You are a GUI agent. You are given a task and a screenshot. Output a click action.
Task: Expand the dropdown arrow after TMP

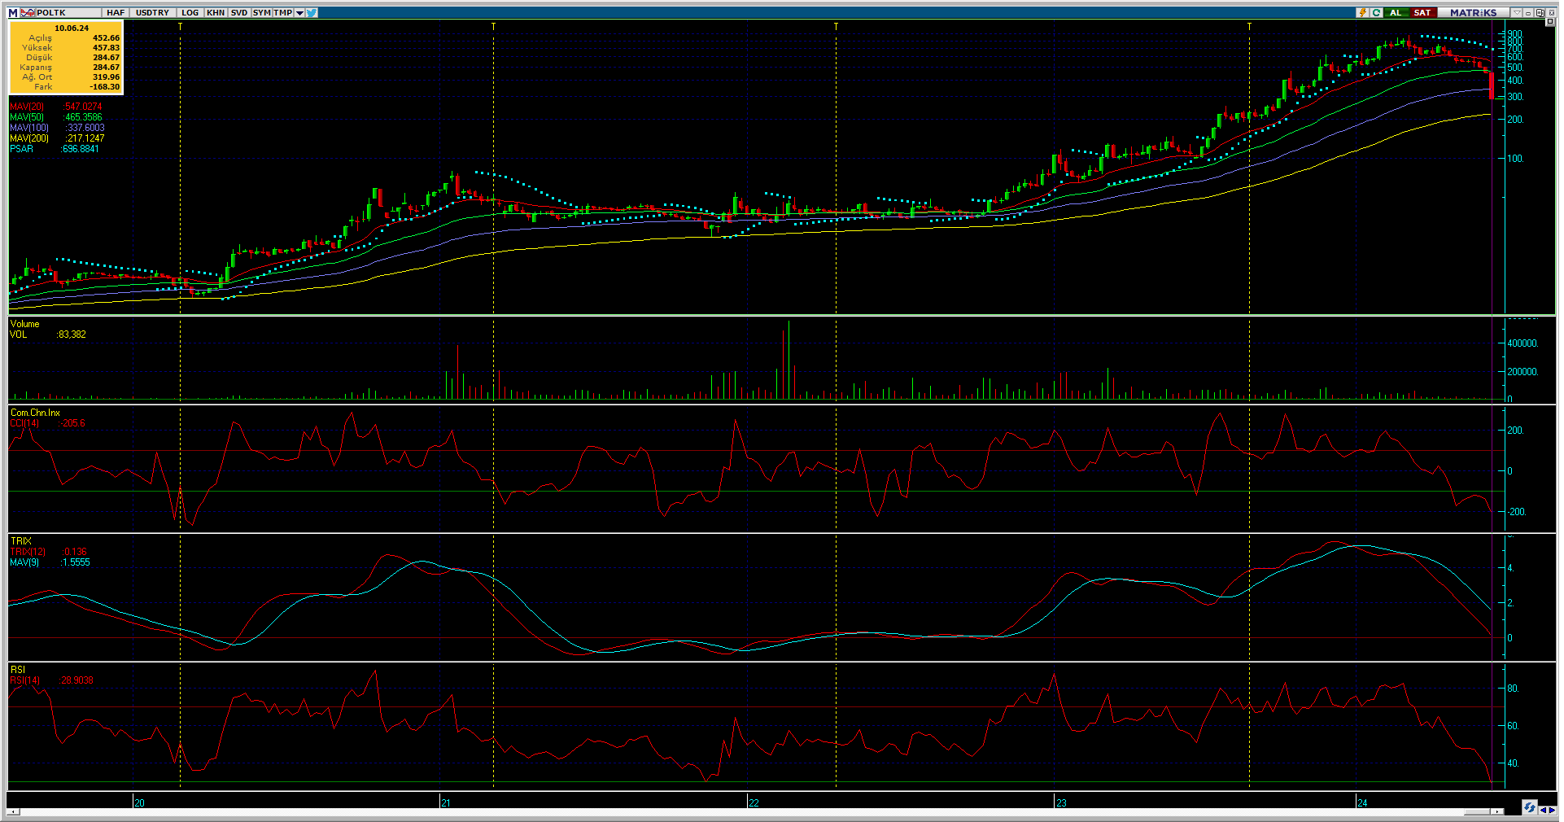(x=299, y=13)
